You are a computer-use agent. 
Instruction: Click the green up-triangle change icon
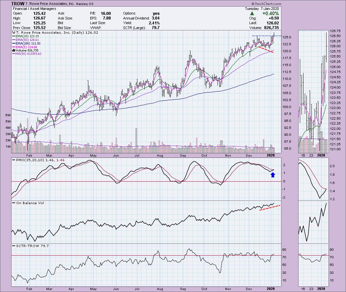coord(252,14)
